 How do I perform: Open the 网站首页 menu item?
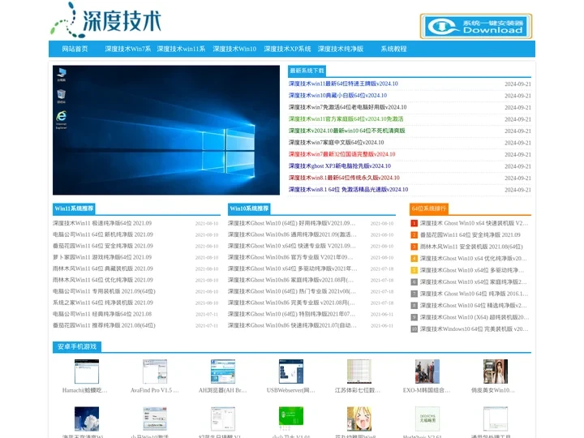click(x=75, y=49)
